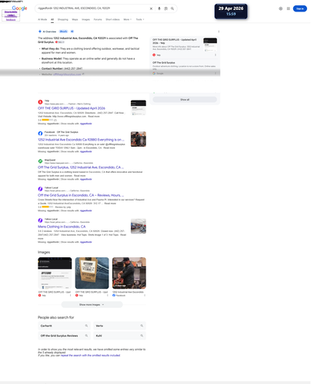Open the Google apps grid icon
This screenshot has width=314, height=384.
pos(289,8)
